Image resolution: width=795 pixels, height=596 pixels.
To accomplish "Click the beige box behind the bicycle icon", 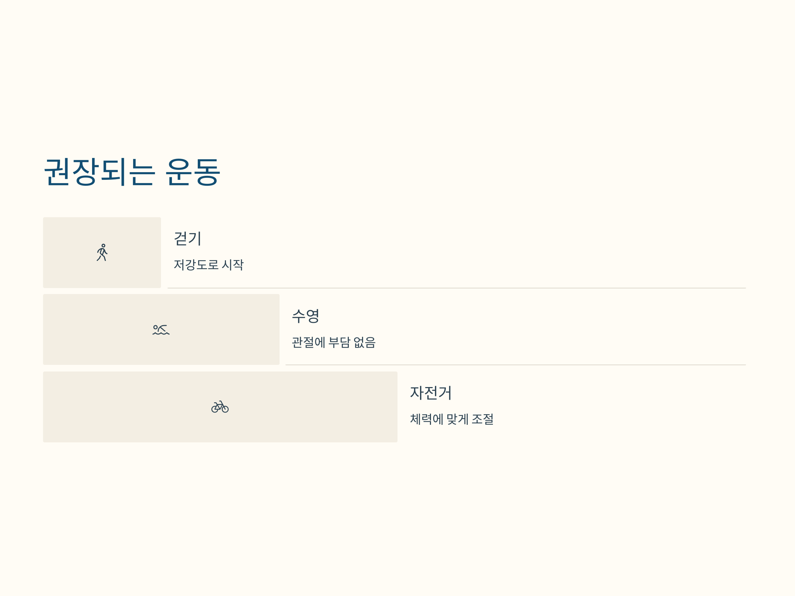I will [220, 407].
